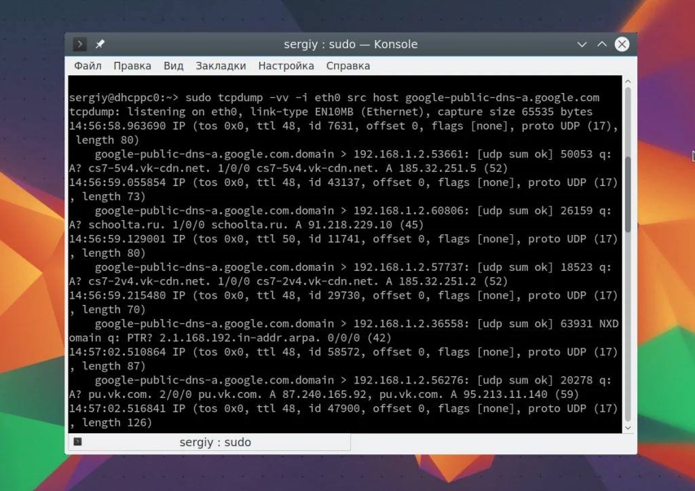Click the desktop wallpaper outside Konsole

[x=31, y=266]
